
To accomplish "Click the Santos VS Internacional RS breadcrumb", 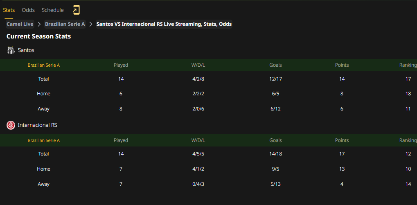I will click(164, 24).
